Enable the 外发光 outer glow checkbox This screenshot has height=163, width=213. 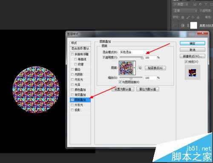[72, 105]
